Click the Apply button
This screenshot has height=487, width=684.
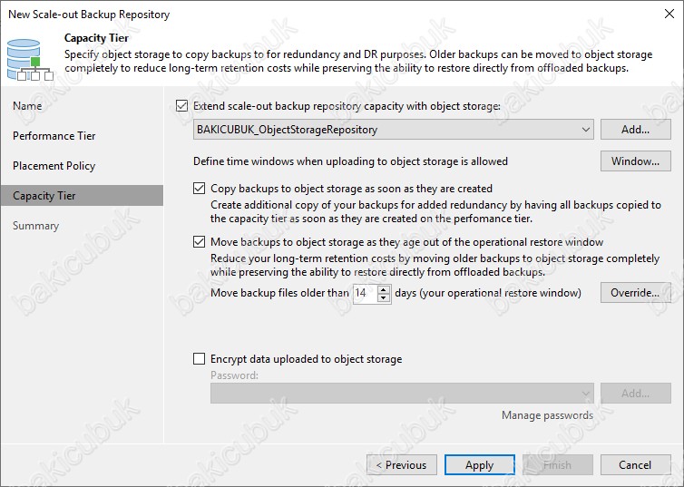tap(479, 464)
